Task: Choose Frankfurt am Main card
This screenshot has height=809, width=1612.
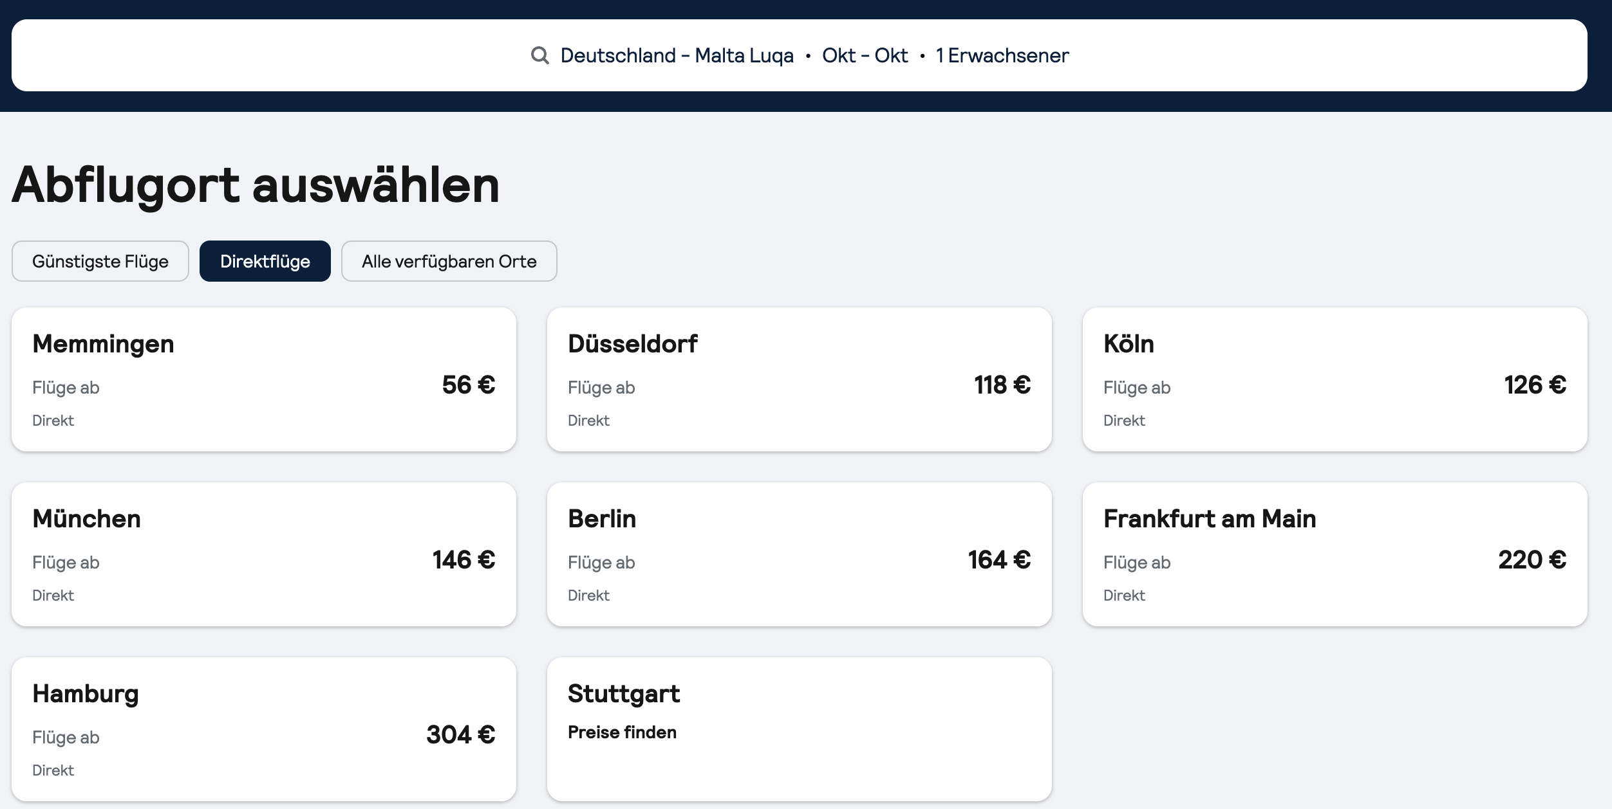Action: [x=1335, y=554]
